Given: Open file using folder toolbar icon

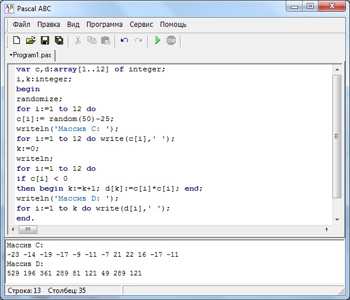Looking at the screenshot, I should (31, 40).
